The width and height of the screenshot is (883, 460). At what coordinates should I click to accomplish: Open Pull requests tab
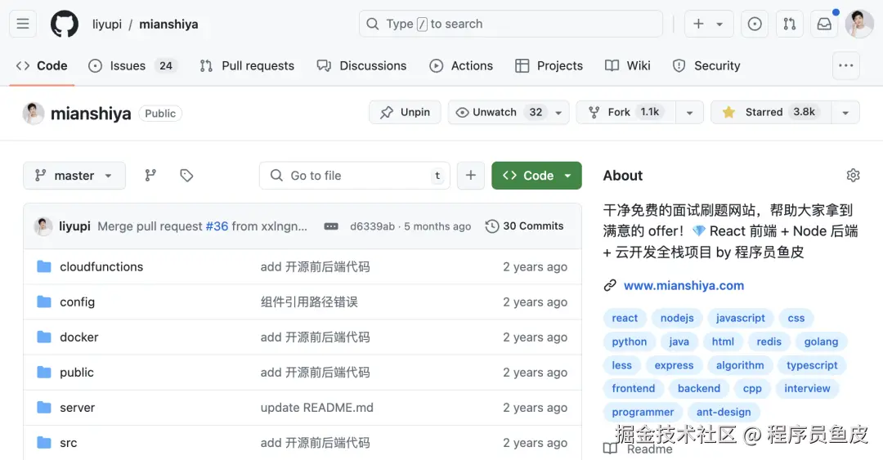click(247, 66)
